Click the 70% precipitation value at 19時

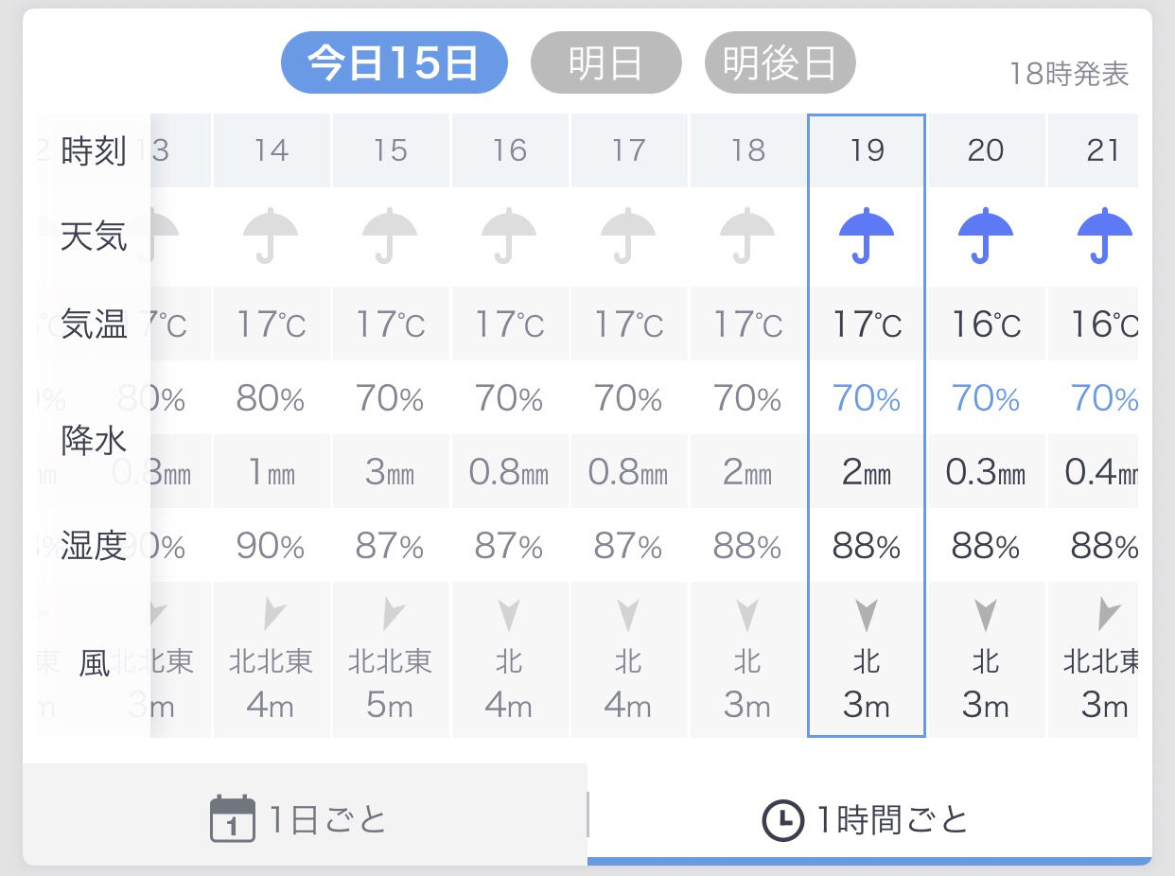click(866, 399)
